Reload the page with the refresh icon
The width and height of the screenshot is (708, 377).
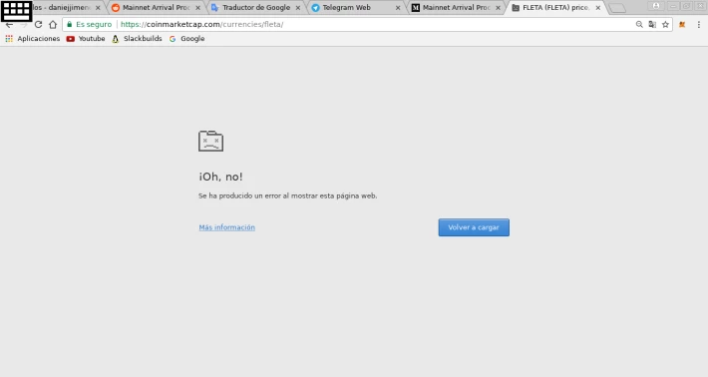(38, 24)
